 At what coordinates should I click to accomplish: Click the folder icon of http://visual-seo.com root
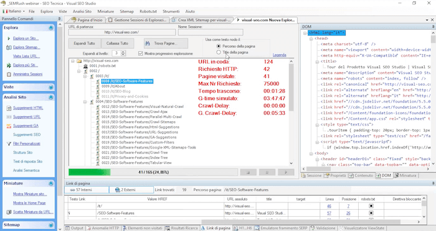point(79,61)
